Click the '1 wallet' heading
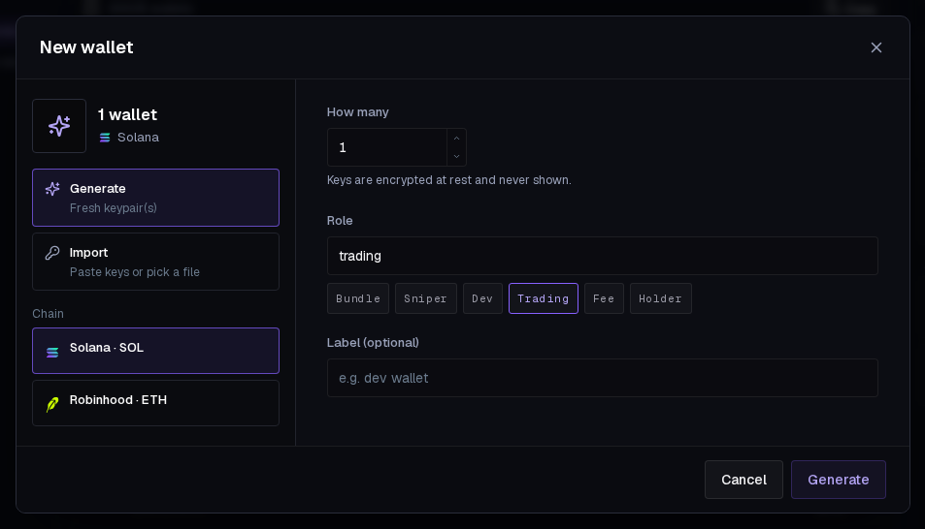 click(x=127, y=114)
